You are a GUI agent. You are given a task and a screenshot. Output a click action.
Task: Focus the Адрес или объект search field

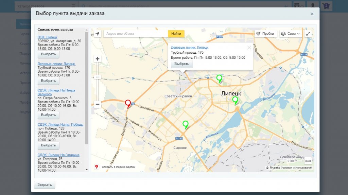tap(135, 34)
